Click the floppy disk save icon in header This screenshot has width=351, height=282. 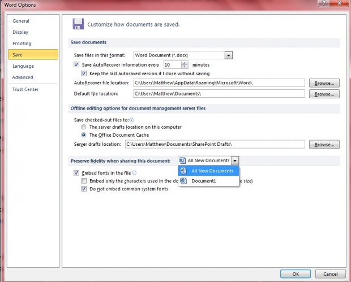click(x=78, y=24)
